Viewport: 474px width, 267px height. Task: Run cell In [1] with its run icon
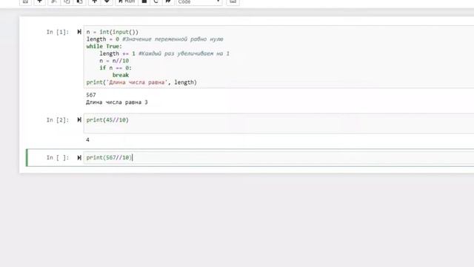[79, 32]
